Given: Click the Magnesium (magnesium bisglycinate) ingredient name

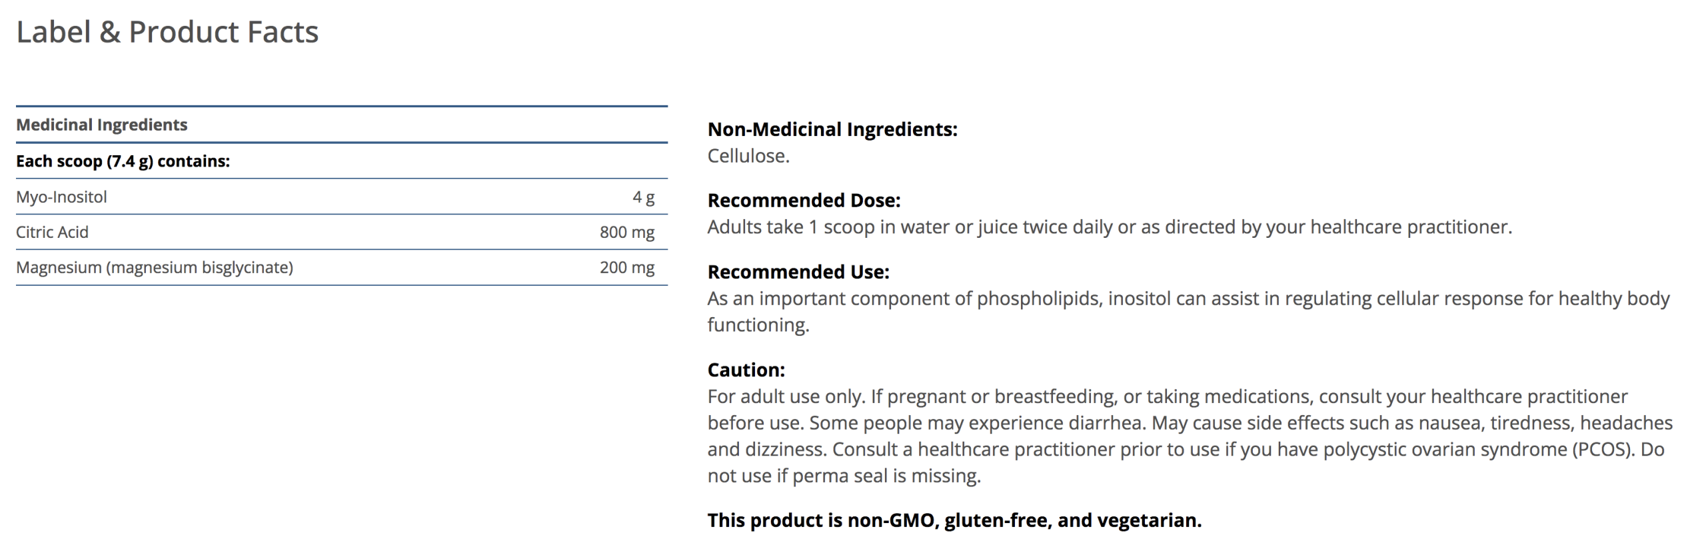Looking at the screenshot, I should tap(155, 268).
